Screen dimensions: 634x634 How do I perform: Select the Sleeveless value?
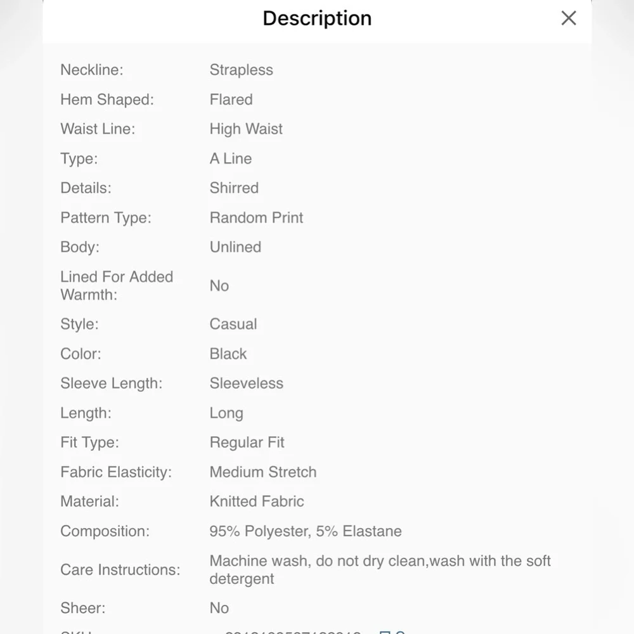click(x=246, y=383)
